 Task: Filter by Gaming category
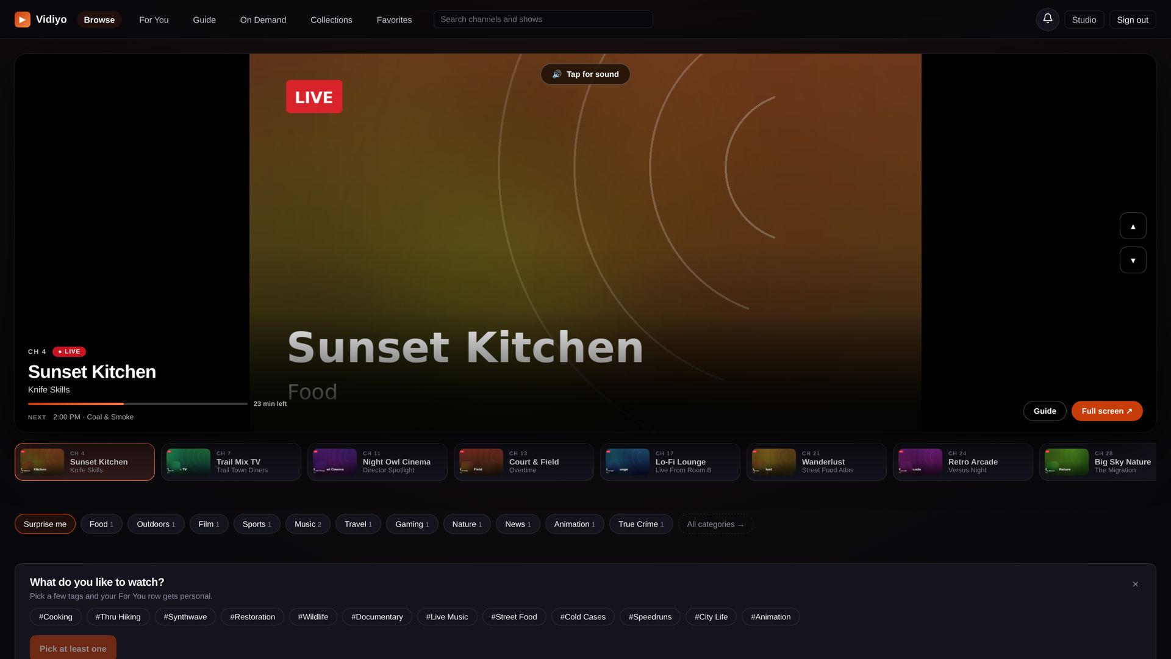point(412,524)
